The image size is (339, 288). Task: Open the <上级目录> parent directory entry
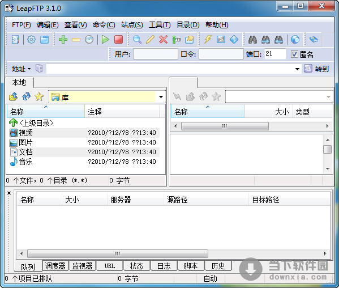coord(32,123)
